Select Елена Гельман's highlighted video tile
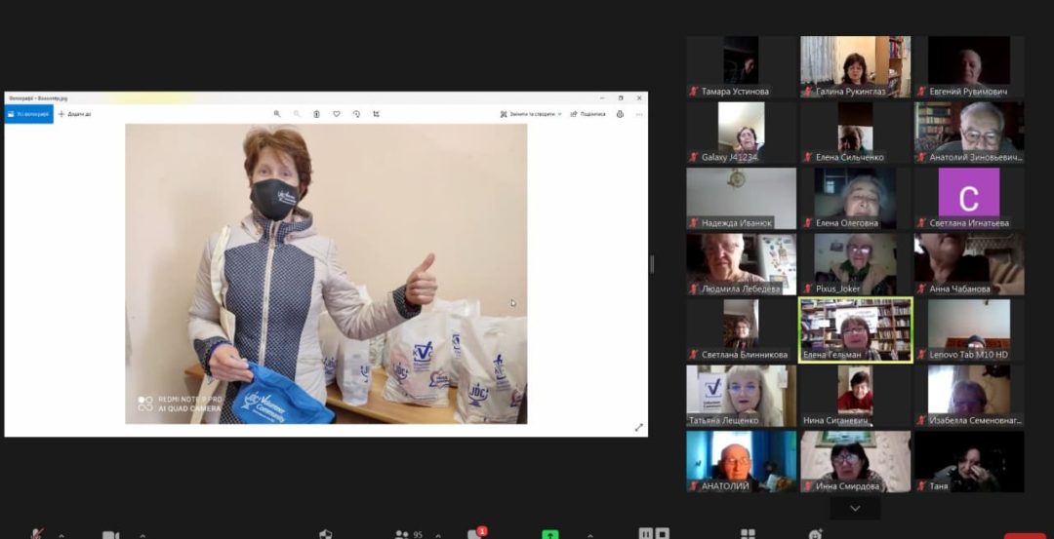Viewport: 1054px width, 539px height. (856, 329)
